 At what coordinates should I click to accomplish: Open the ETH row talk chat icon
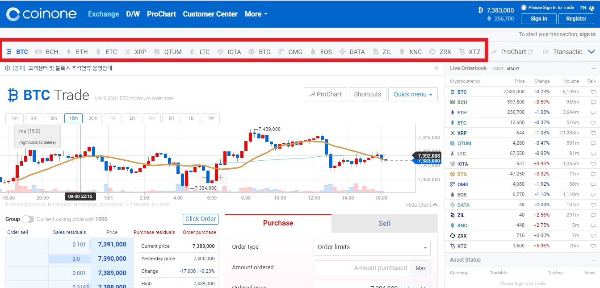coord(593,113)
